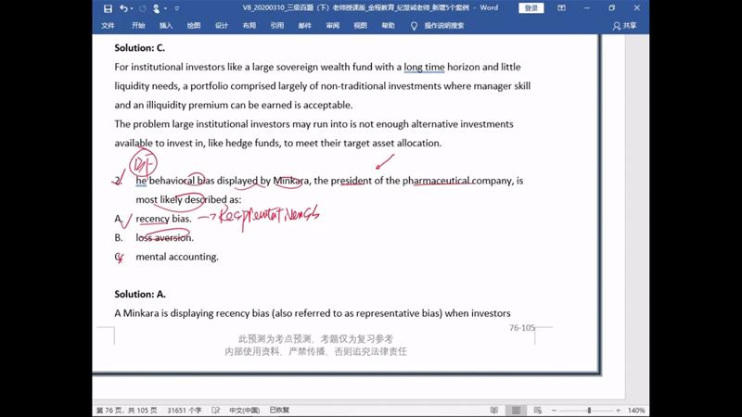The width and height of the screenshot is (742, 417).
Task: Click the word 'pharmaceutical' in question 2
Action: 436,181
